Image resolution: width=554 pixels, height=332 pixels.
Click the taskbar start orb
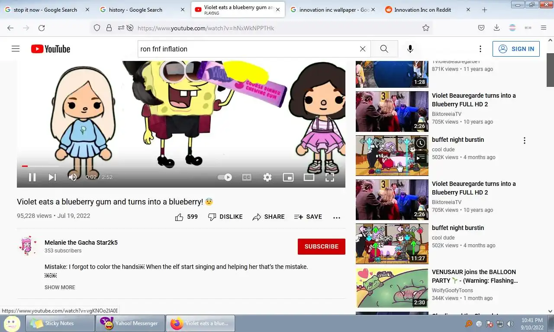pyautogui.click(x=12, y=323)
